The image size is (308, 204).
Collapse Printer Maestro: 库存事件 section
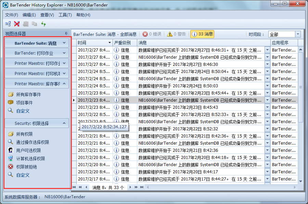point(37,84)
